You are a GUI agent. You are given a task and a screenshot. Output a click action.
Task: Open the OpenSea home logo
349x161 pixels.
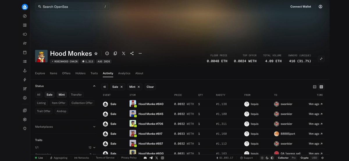click(x=25, y=7)
